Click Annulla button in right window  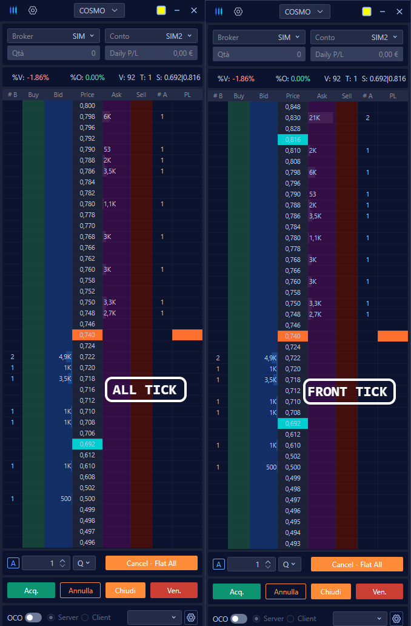tap(286, 591)
